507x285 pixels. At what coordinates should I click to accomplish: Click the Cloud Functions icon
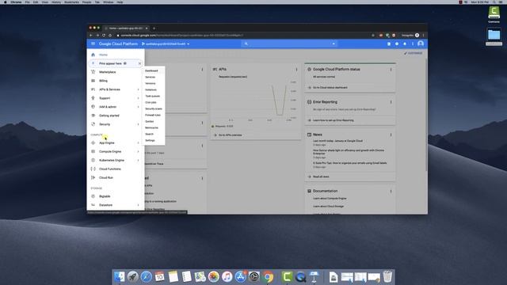pyautogui.click(x=93, y=169)
